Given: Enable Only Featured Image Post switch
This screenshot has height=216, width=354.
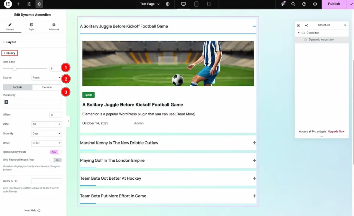Looking at the screenshot, I should [56, 160].
